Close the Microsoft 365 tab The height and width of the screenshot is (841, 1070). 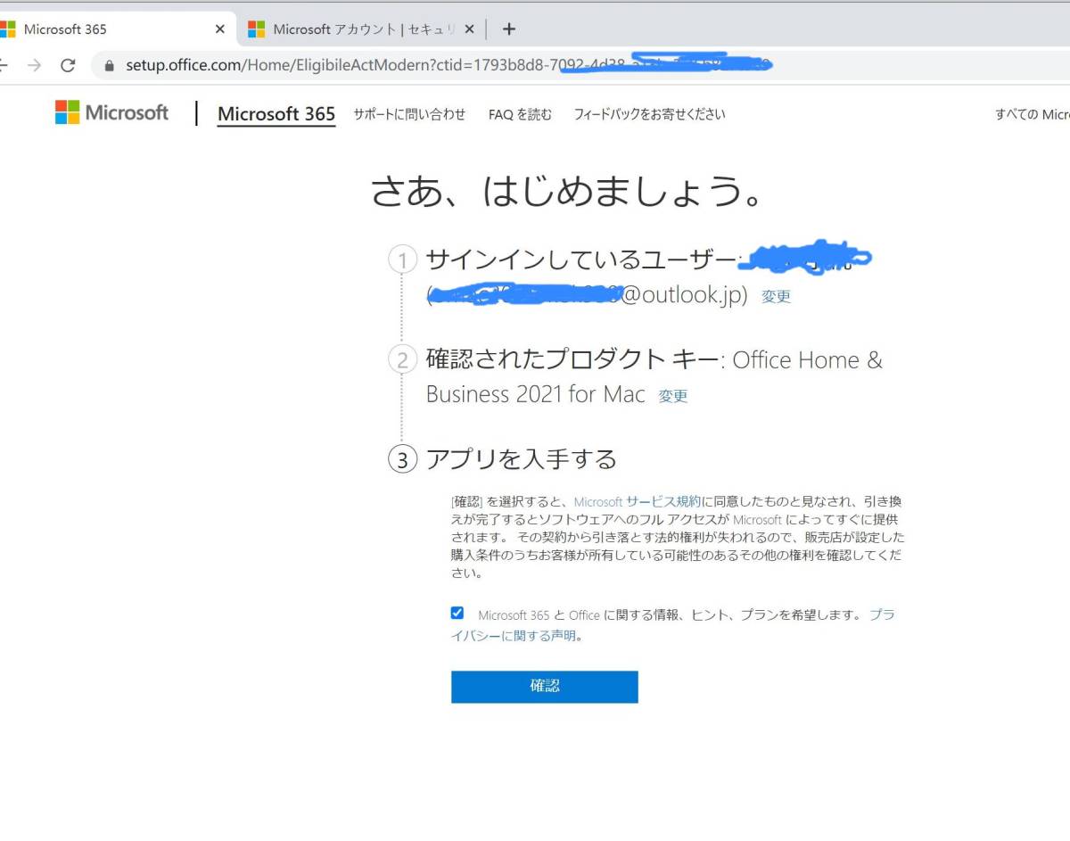point(220,29)
